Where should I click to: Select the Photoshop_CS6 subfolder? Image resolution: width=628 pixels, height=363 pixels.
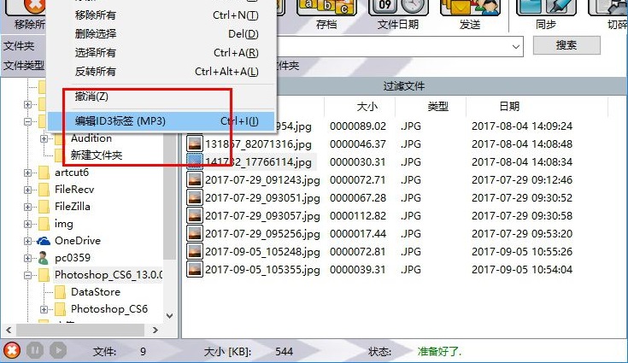(109, 309)
